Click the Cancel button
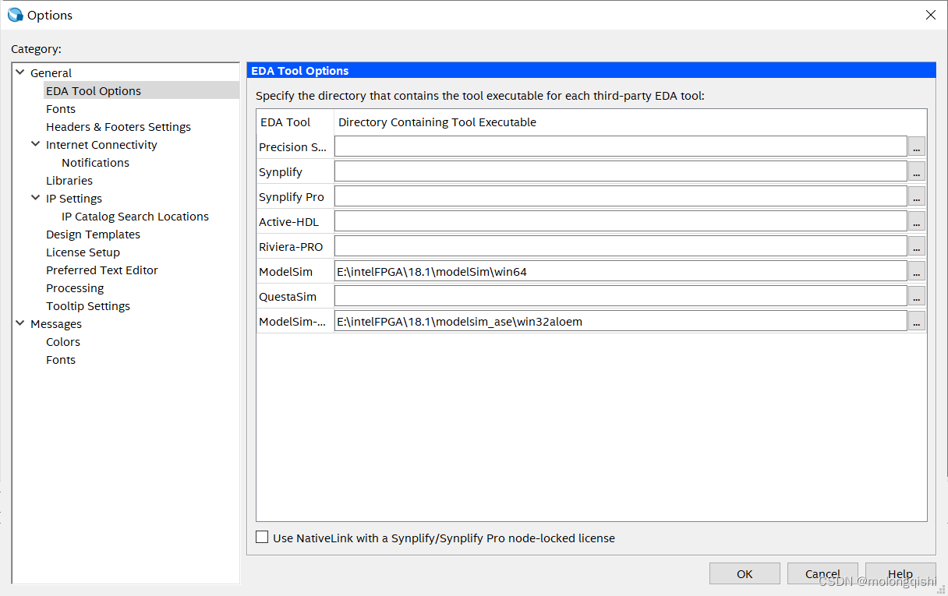Screen dimensions: 948x596 pyautogui.click(x=822, y=573)
